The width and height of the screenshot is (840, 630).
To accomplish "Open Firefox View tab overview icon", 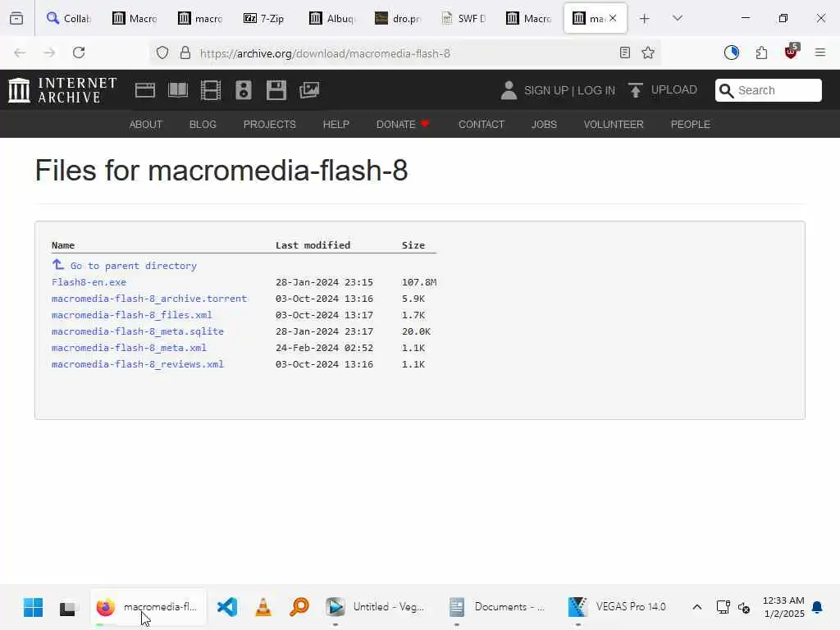I will [x=16, y=18].
